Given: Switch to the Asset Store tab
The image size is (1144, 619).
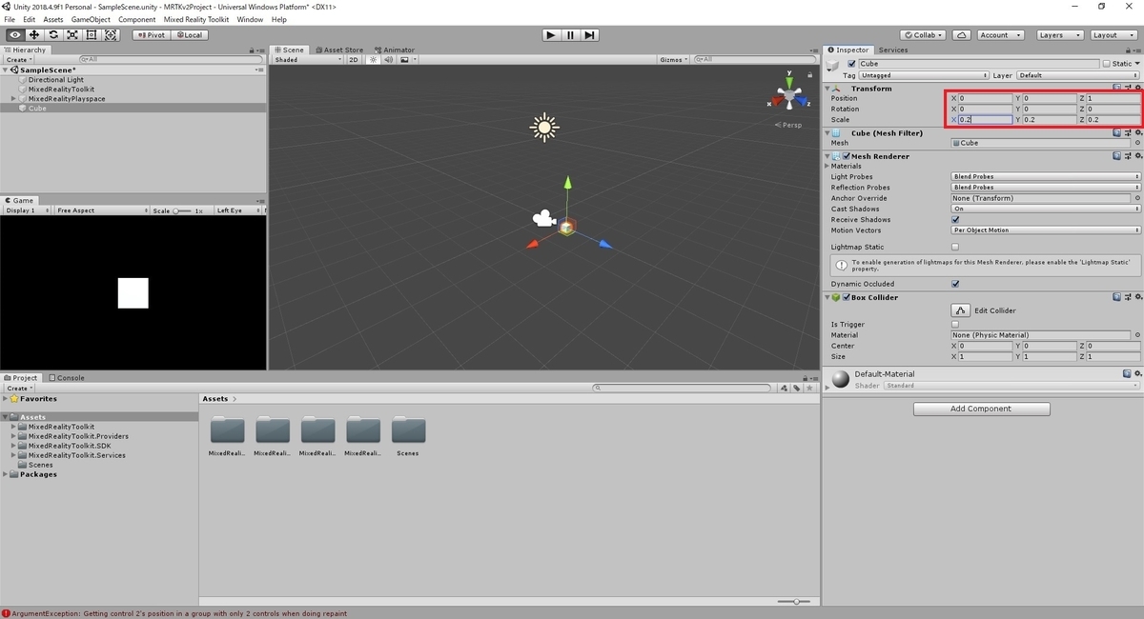Looking at the screenshot, I should (339, 50).
